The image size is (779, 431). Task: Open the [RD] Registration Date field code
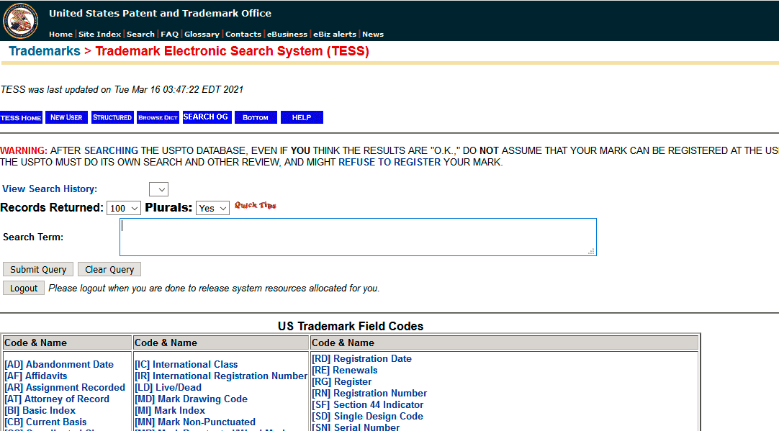[361, 358]
